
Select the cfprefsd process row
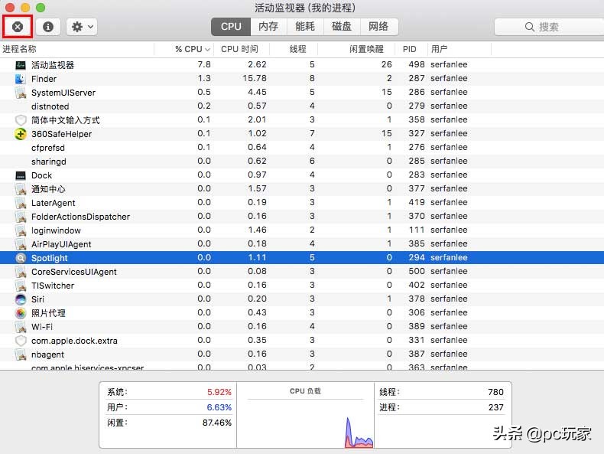pos(302,147)
